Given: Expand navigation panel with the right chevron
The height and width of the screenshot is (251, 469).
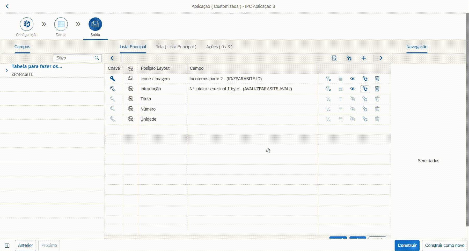Looking at the screenshot, I should click(x=381, y=58).
